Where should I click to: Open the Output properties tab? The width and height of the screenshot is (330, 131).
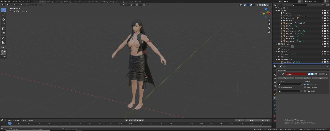click(275, 78)
